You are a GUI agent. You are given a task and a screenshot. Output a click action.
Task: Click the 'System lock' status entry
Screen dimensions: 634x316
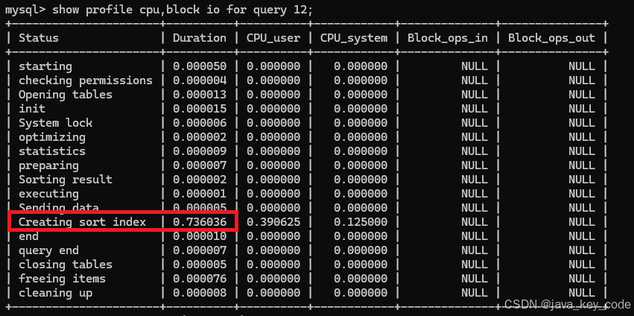tap(55, 123)
